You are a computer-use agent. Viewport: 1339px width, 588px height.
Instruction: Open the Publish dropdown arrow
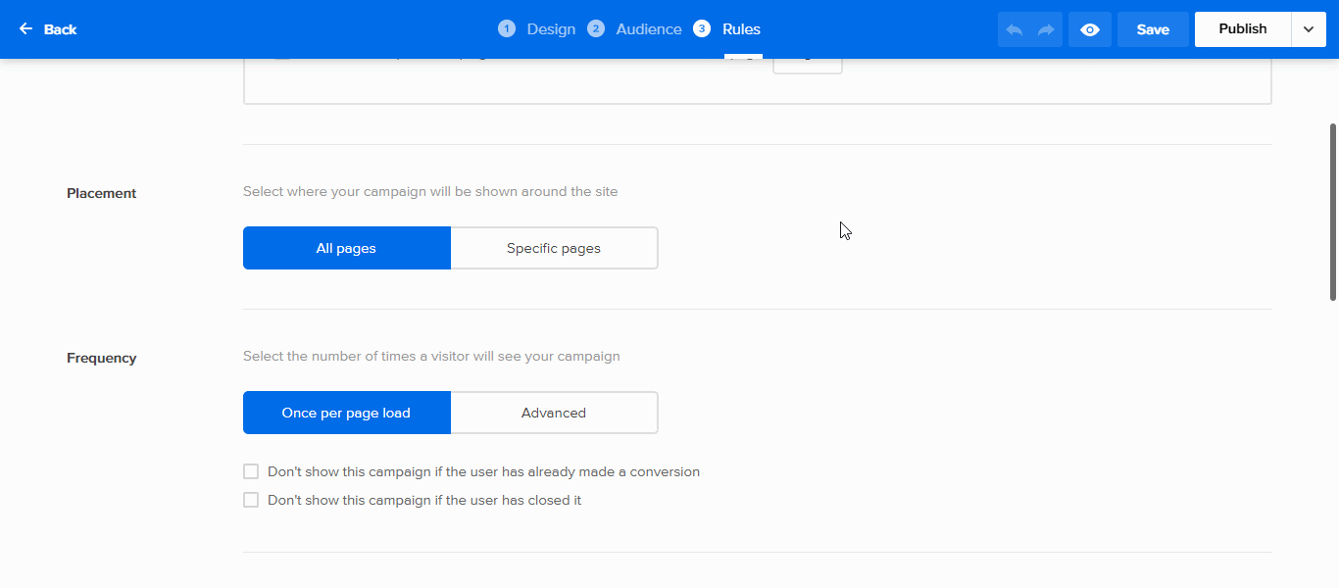pos(1309,29)
